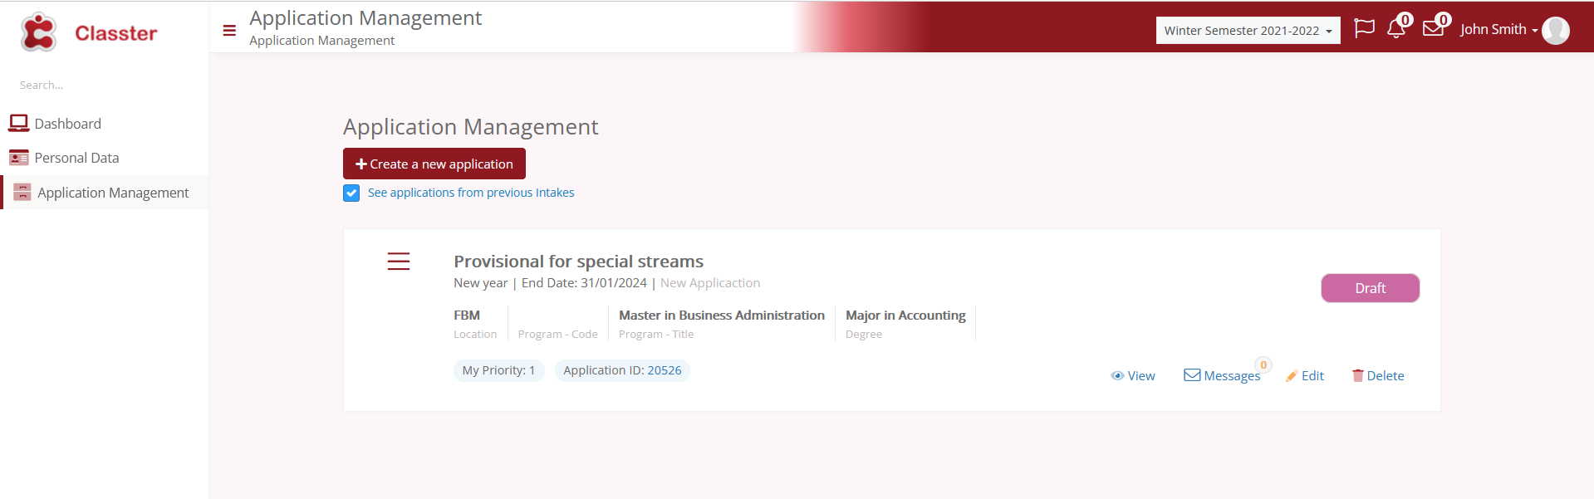Viewport: 1594px width, 499px height.
Task: Click the messages count badge on the card
Action: click(x=1263, y=364)
